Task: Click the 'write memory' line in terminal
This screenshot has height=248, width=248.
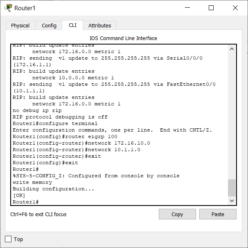Action: (32, 182)
